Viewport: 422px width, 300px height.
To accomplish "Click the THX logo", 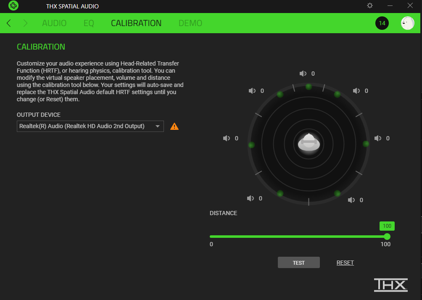I will click(x=391, y=285).
